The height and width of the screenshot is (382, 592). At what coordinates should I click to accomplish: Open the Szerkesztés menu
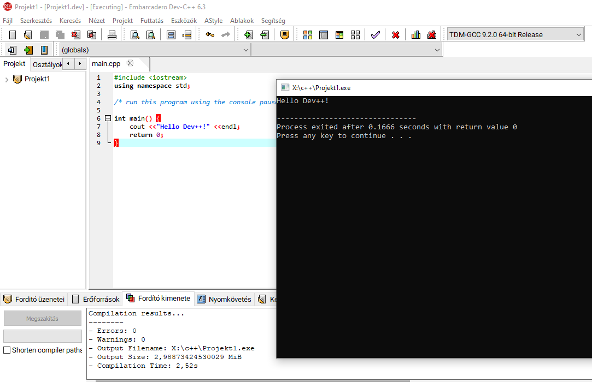[36, 21]
